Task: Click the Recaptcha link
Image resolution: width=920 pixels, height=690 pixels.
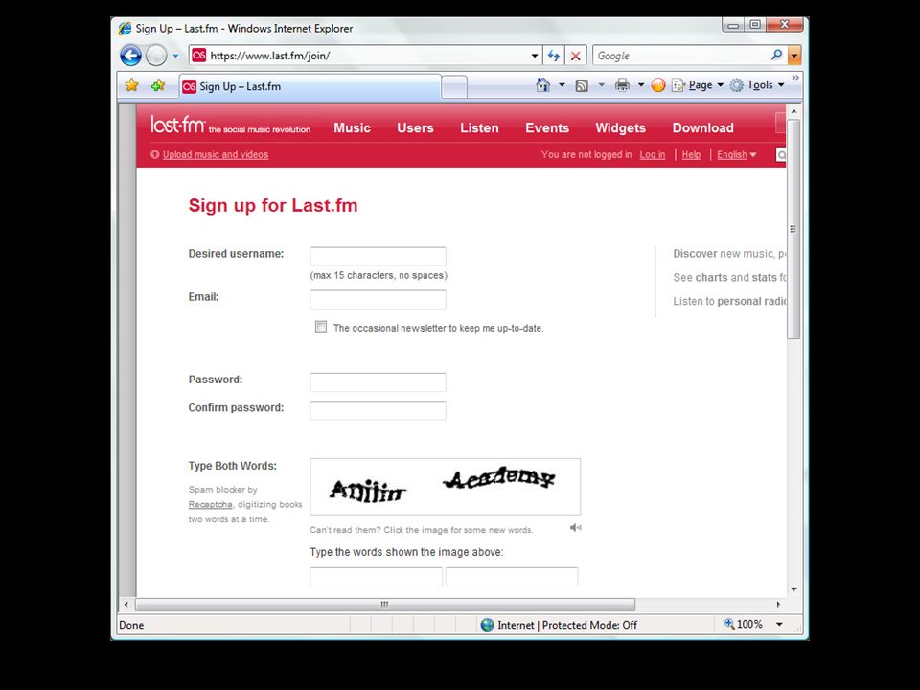Action: click(x=210, y=505)
